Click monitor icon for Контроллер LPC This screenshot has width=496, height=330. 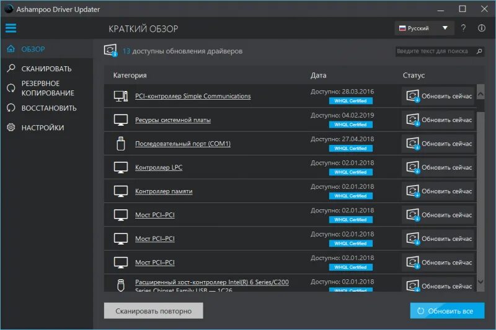pyautogui.click(x=121, y=167)
